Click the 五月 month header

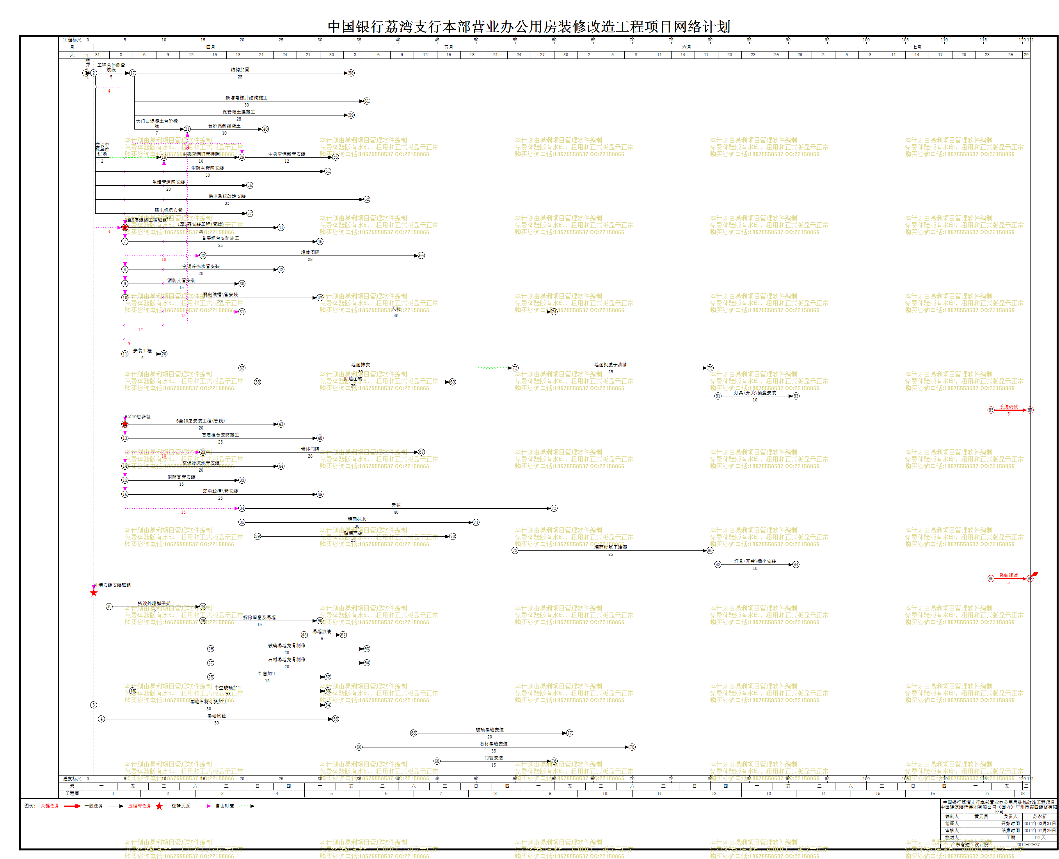(x=448, y=48)
